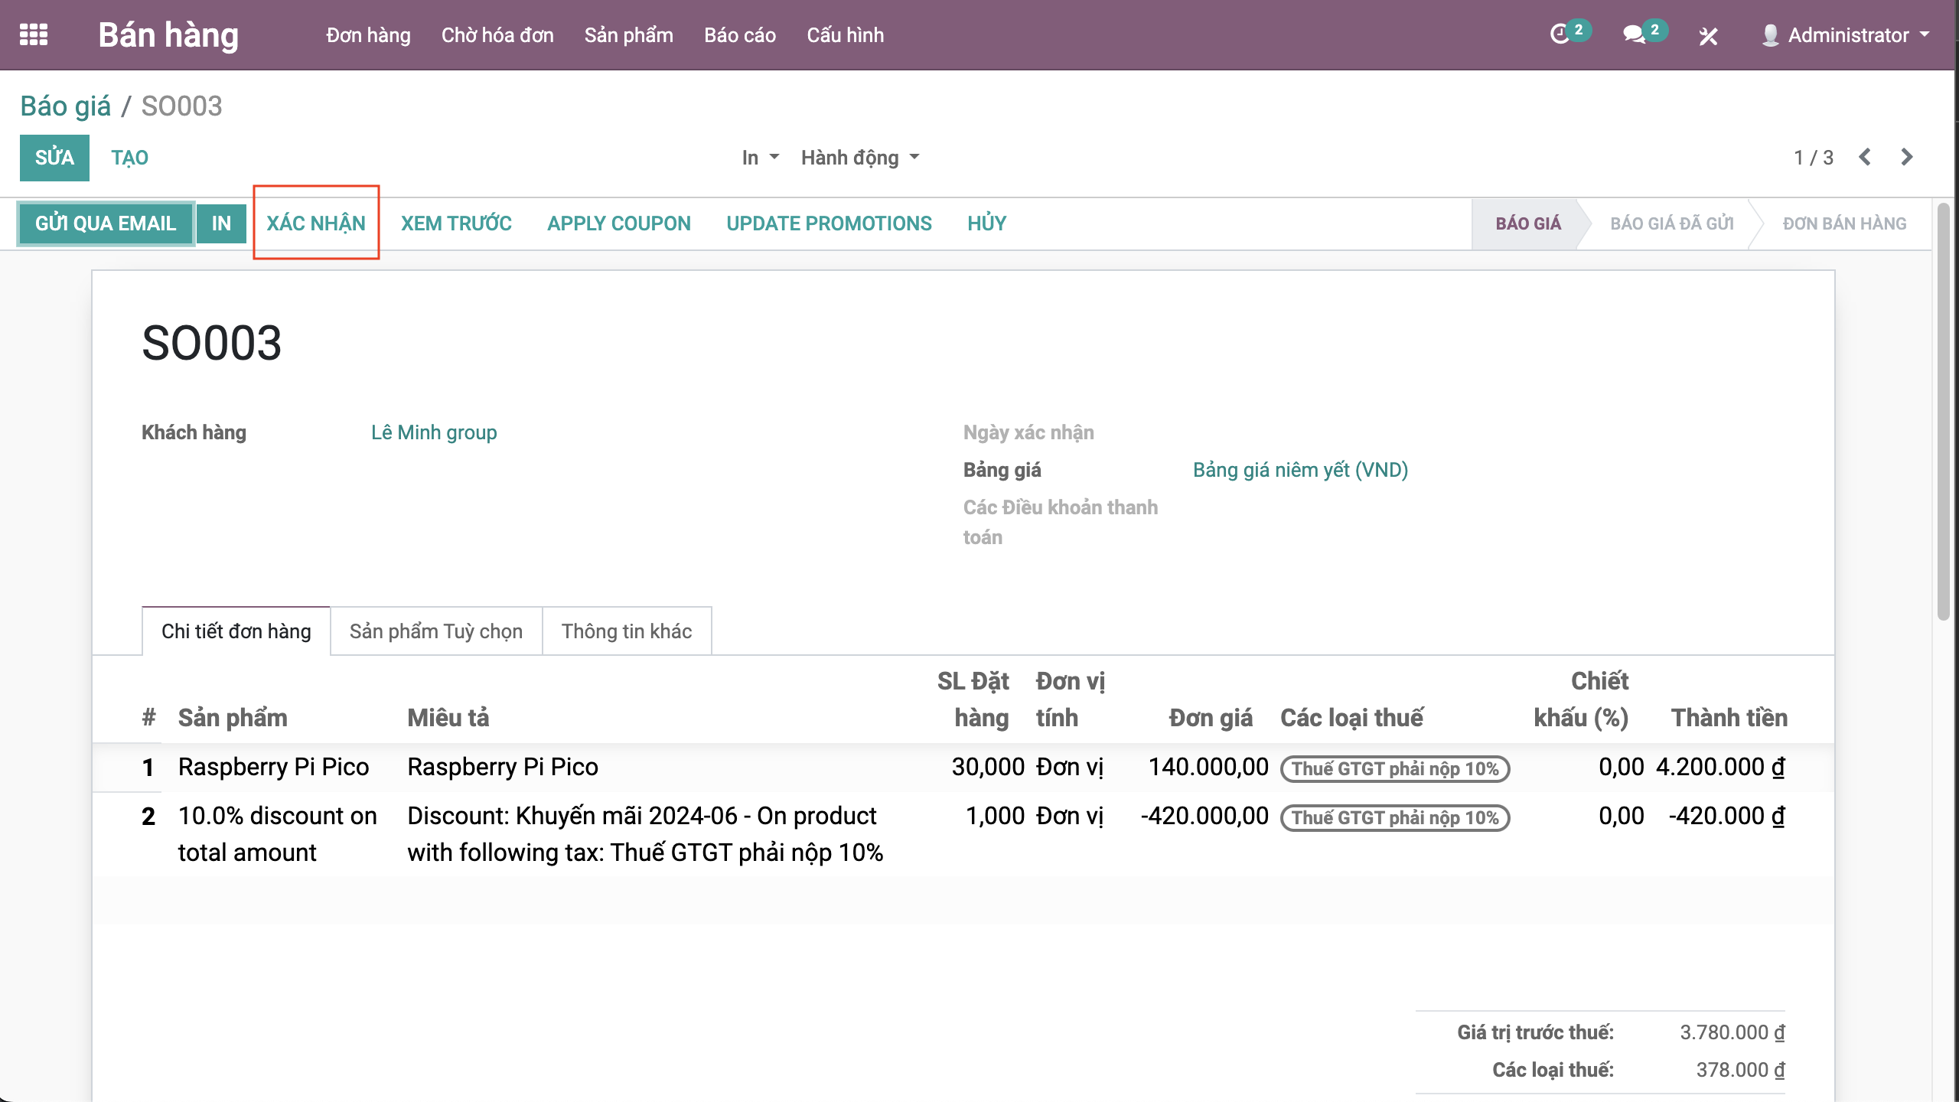The height and width of the screenshot is (1102, 1959).
Task: Click the debug tools icon
Action: click(1708, 36)
